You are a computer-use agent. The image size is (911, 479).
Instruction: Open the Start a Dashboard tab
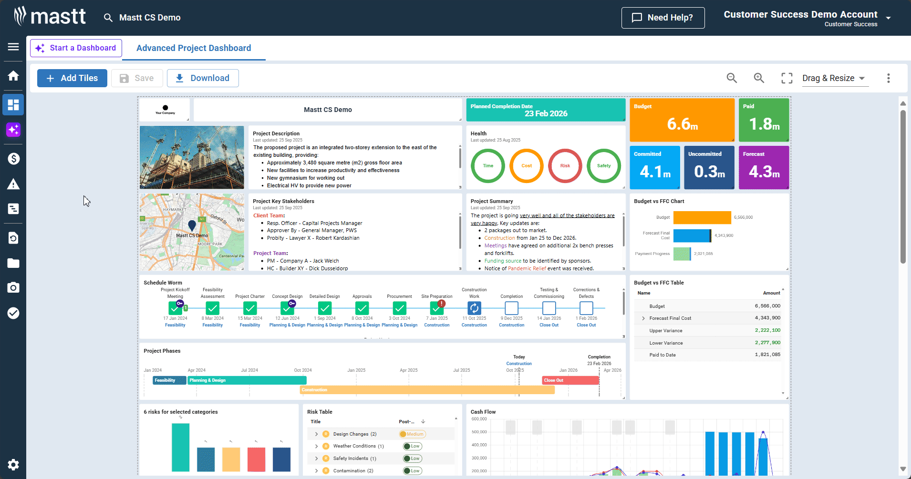coord(76,48)
